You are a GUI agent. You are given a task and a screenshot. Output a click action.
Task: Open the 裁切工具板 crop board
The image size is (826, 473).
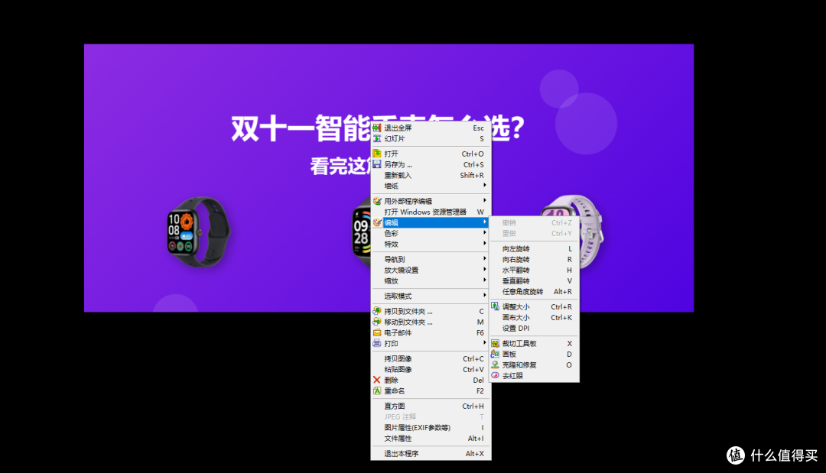(x=534, y=344)
